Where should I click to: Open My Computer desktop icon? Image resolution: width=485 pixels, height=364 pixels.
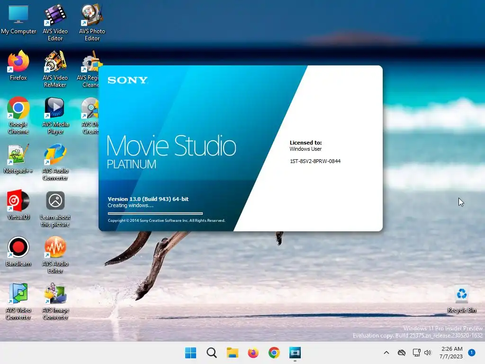tap(18, 20)
